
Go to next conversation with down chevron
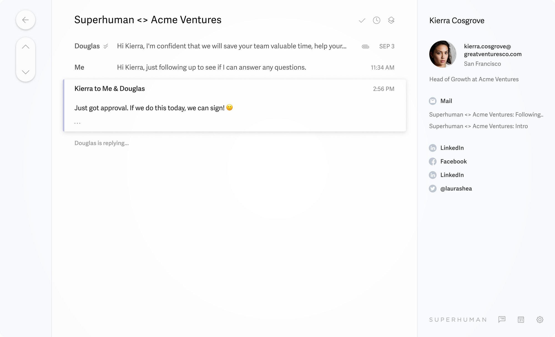(26, 72)
